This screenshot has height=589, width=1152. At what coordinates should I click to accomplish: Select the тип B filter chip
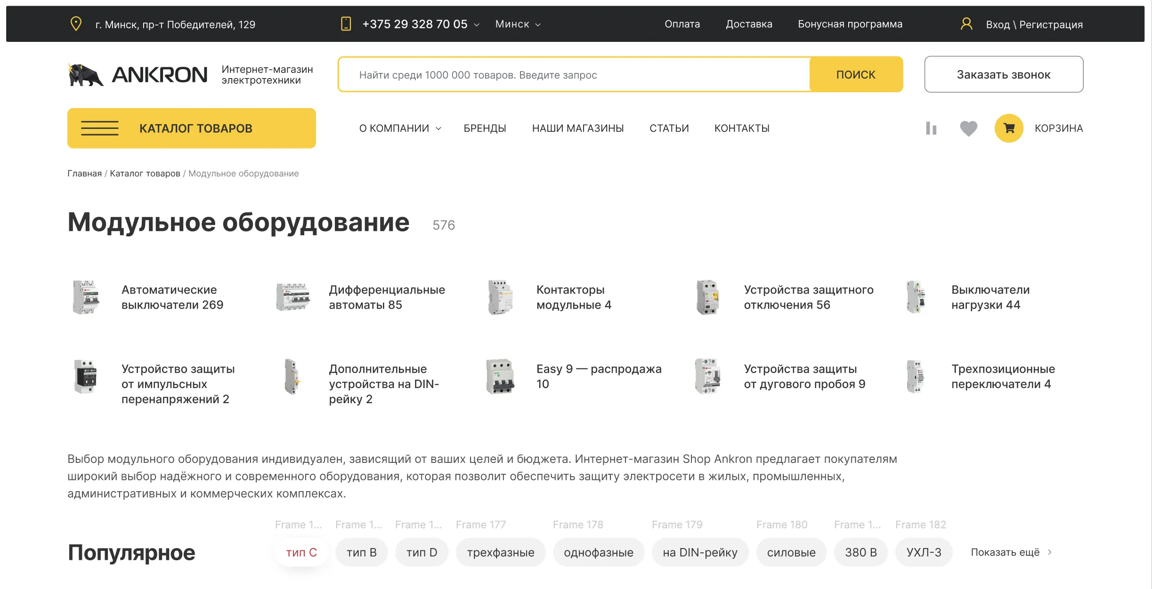coord(362,552)
